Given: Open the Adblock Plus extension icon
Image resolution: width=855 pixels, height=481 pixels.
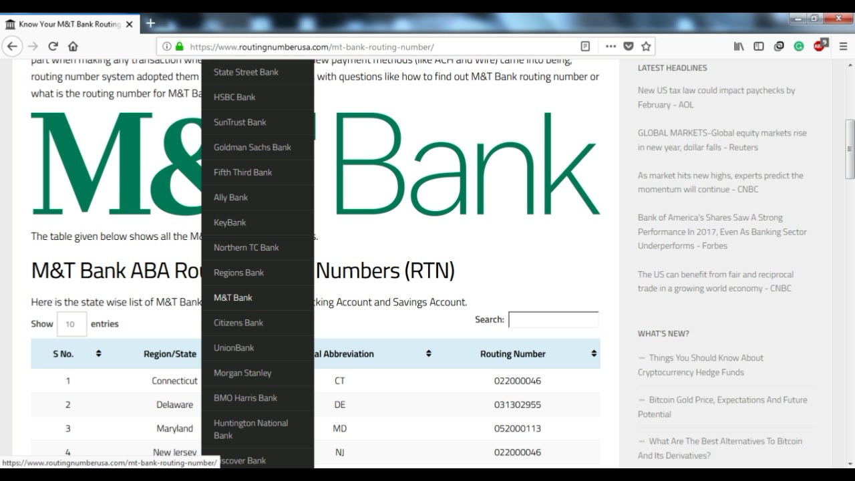Looking at the screenshot, I should pyautogui.click(x=820, y=45).
